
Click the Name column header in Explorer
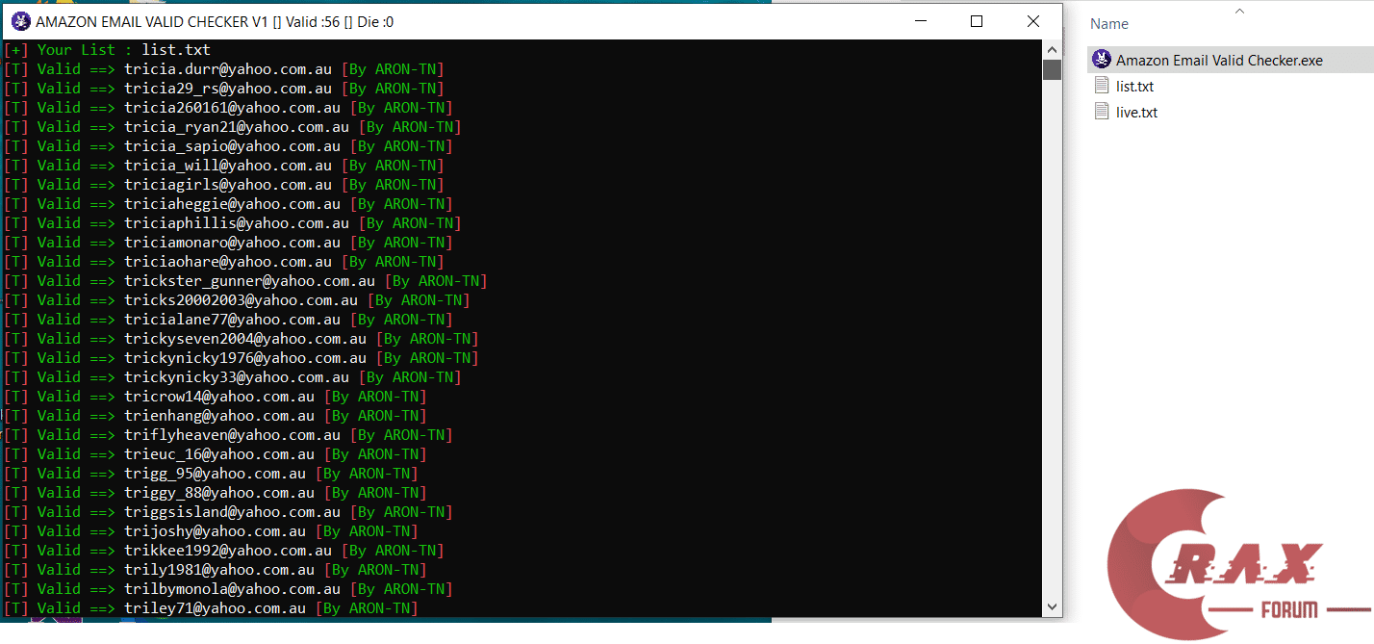tap(1109, 24)
